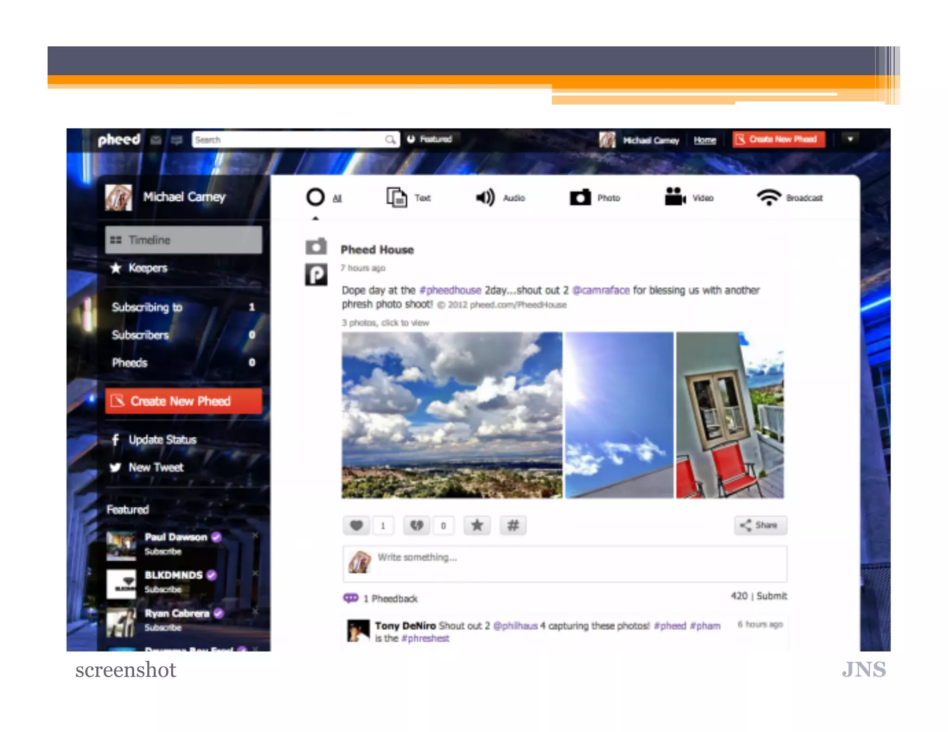Open Paul Dawson featured thumbnail
948x732 pixels.
[x=121, y=546]
